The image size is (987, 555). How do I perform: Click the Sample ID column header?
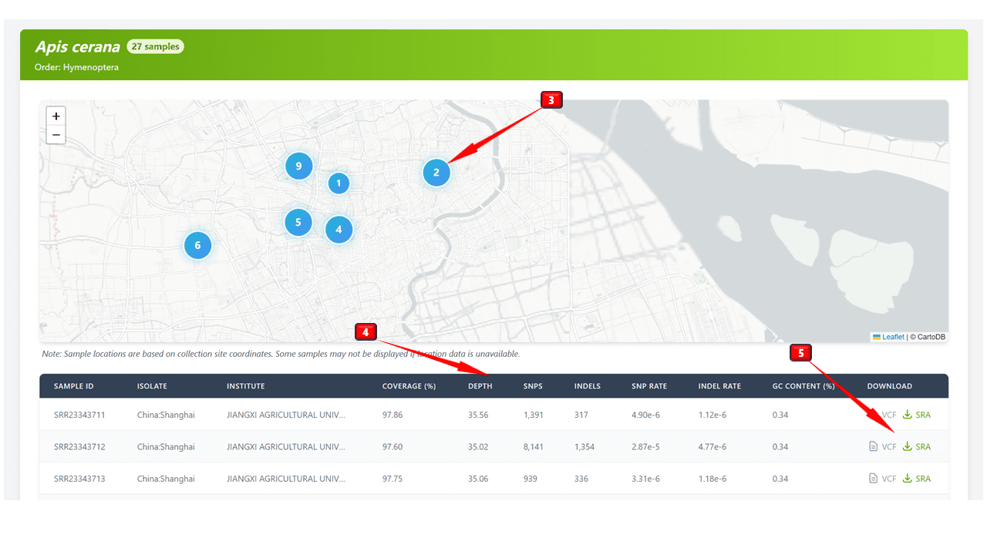coord(73,386)
